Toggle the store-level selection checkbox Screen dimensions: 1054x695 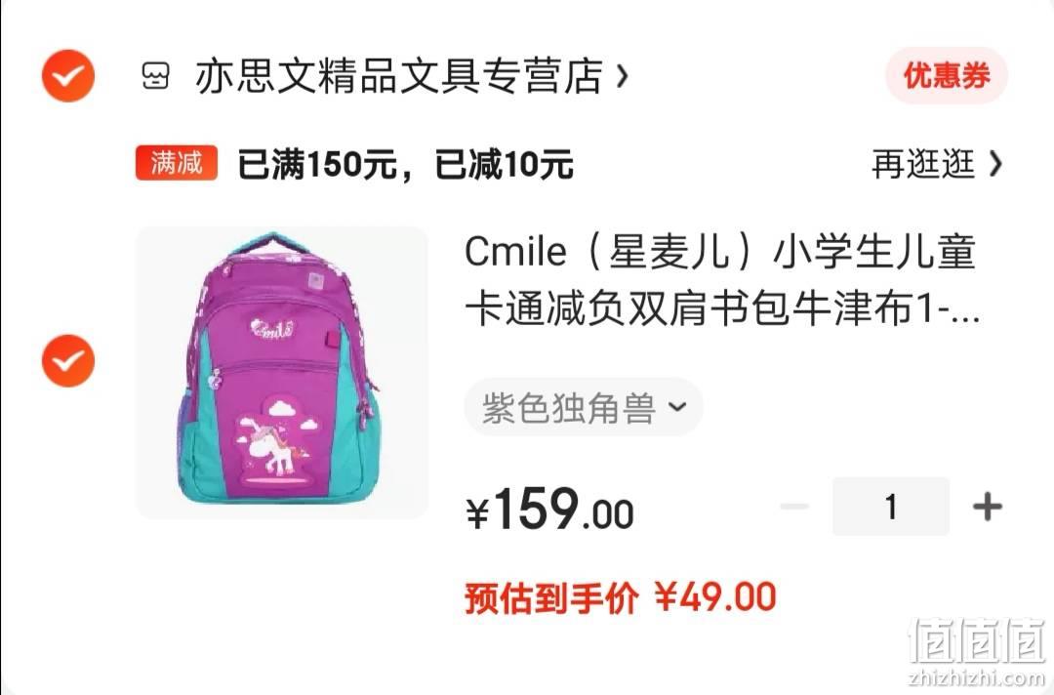point(68,76)
